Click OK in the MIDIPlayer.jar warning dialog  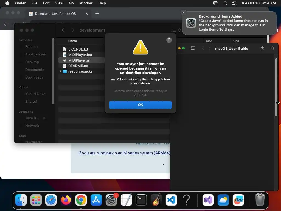(140, 105)
